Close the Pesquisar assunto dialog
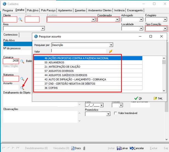This screenshot has width=169, height=152. point(161,36)
